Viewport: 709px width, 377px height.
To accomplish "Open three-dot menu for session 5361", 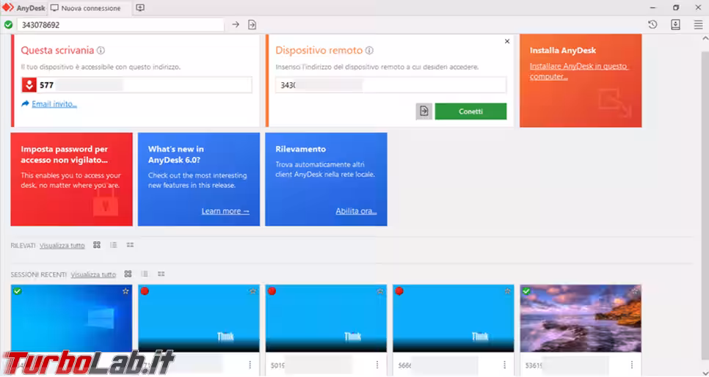I will coord(632,365).
